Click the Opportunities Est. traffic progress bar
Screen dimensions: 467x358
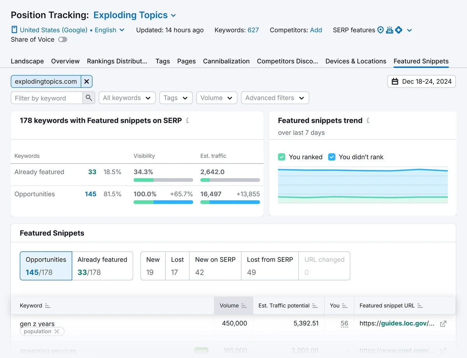tap(230, 202)
